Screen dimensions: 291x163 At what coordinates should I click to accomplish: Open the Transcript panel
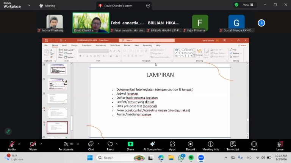click(x=233, y=146)
